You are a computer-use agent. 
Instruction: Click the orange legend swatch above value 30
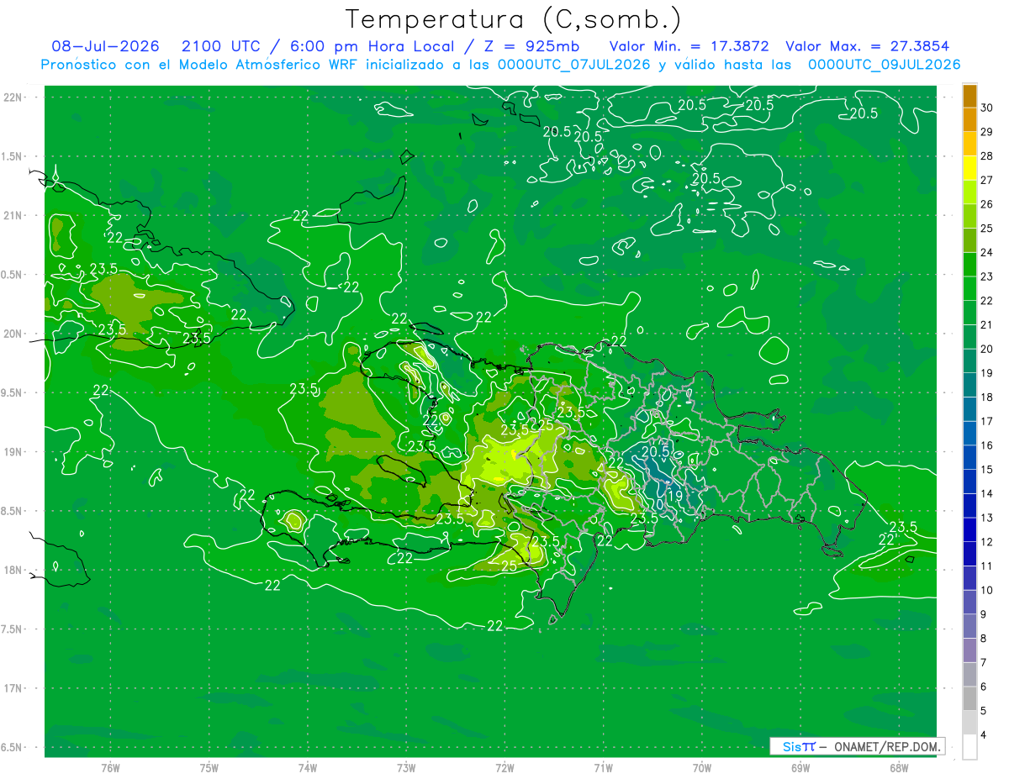pos(969,95)
